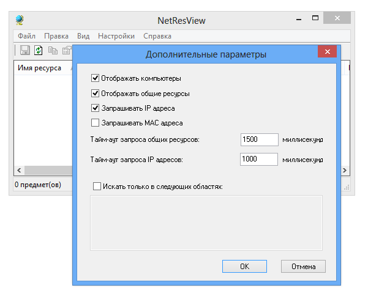This screenshot has width=368, height=296.
Task: Open the Вид menu
Action: click(83, 36)
